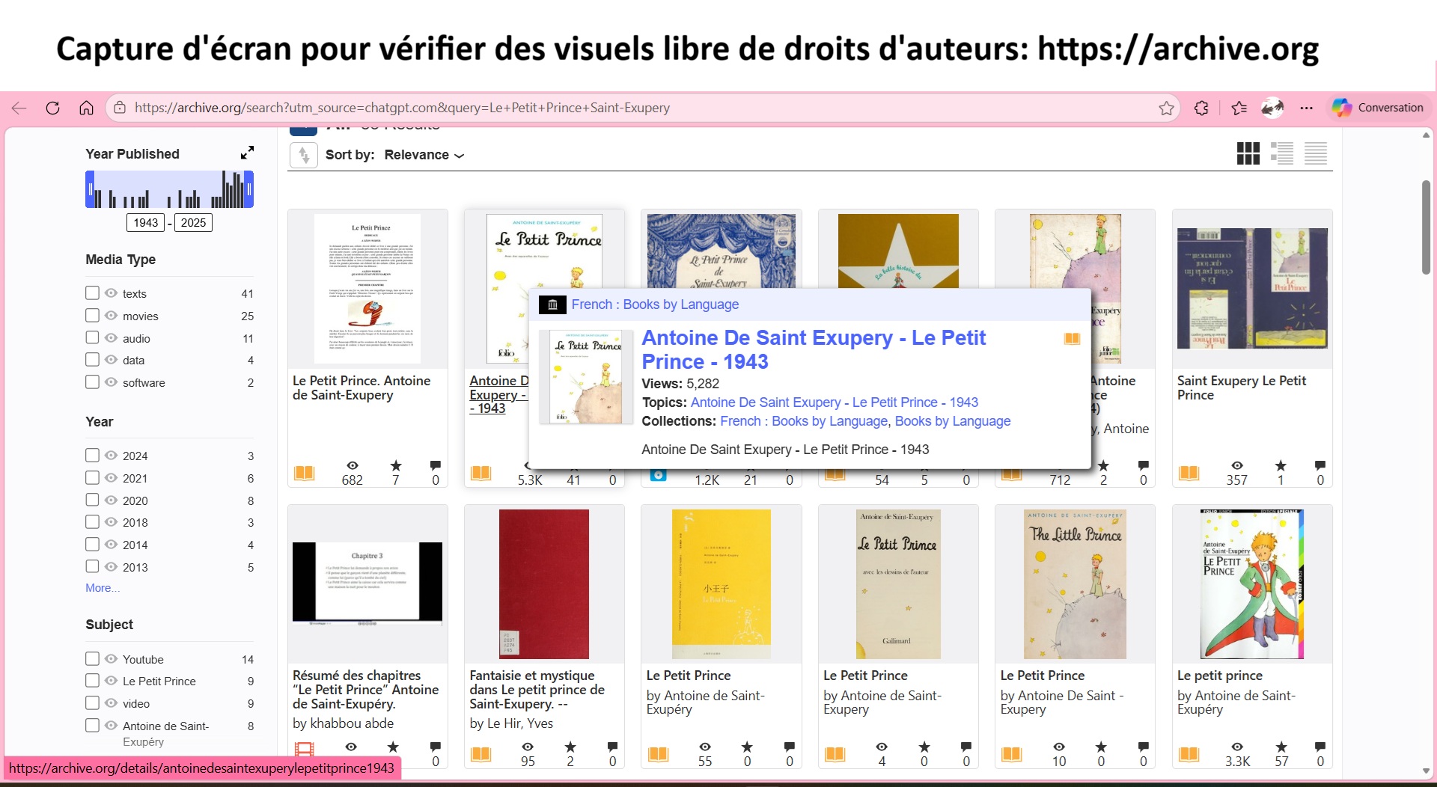Click site info icon in address bar
The image size is (1437, 787).
[x=120, y=108]
